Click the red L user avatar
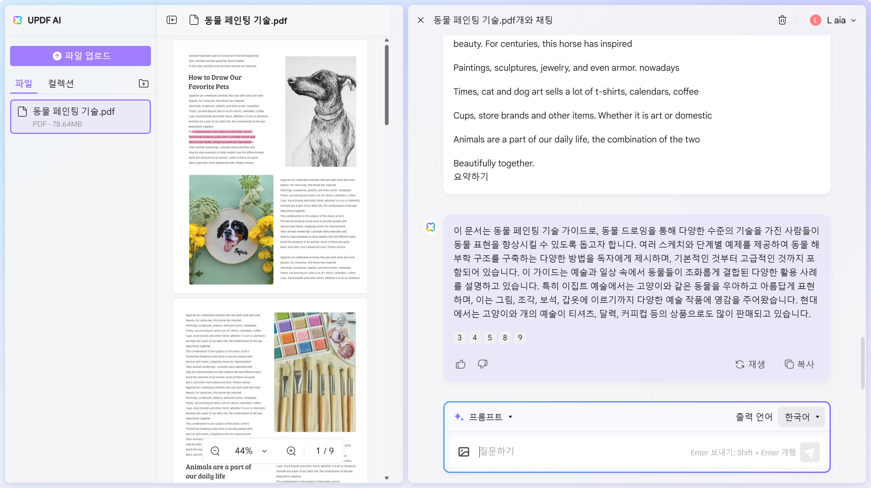The width and height of the screenshot is (871, 488). pos(816,20)
